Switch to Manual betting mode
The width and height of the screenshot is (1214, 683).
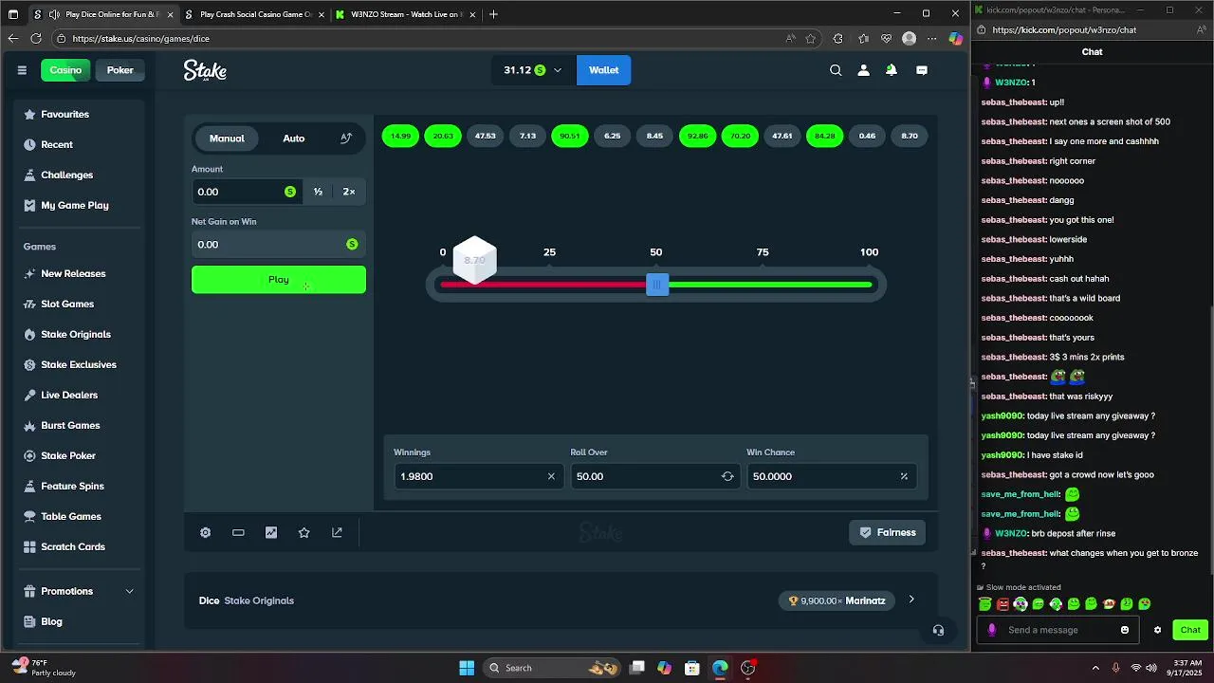coord(227,138)
